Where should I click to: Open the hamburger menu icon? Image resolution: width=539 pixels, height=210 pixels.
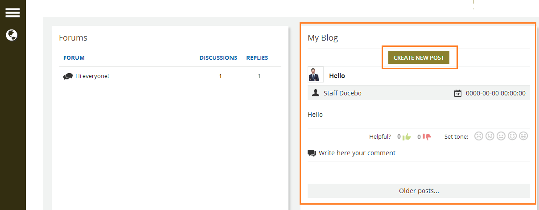(12, 12)
